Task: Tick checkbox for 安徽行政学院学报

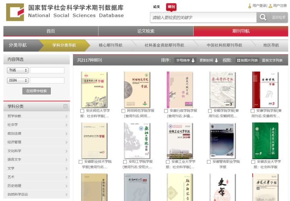Action: pyautogui.click(x=166, y=111)
